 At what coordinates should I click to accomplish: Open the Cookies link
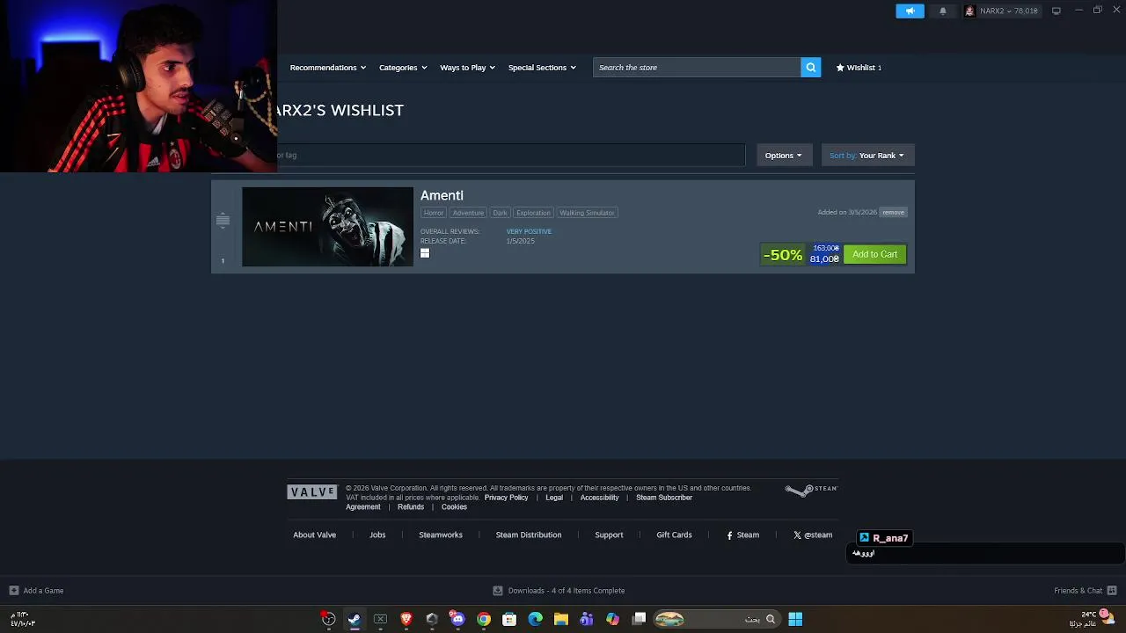click(454, 507)
